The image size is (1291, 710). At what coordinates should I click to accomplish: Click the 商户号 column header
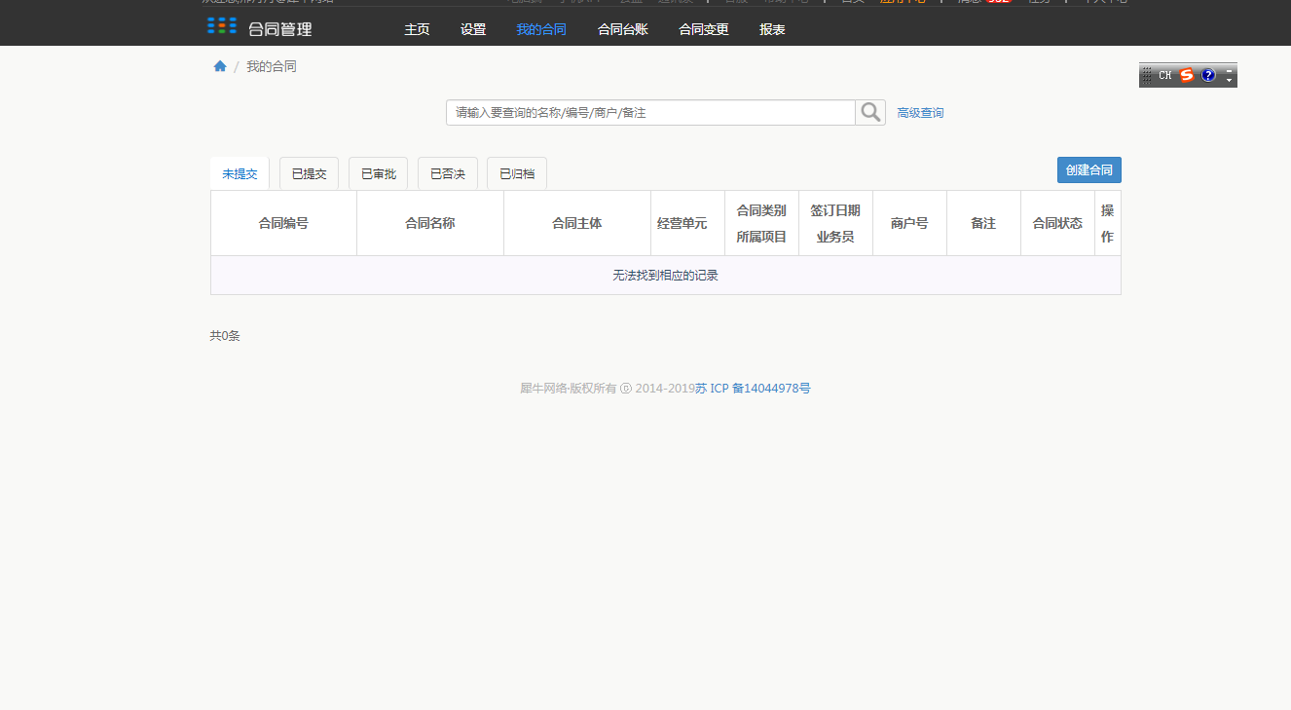[909, 223]
